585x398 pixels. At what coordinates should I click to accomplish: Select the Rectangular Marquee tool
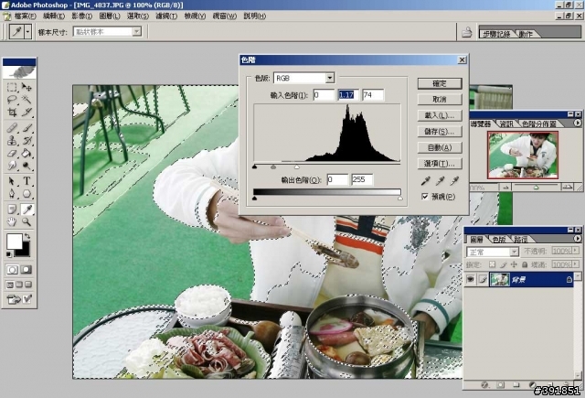click(x=12, y=87)
